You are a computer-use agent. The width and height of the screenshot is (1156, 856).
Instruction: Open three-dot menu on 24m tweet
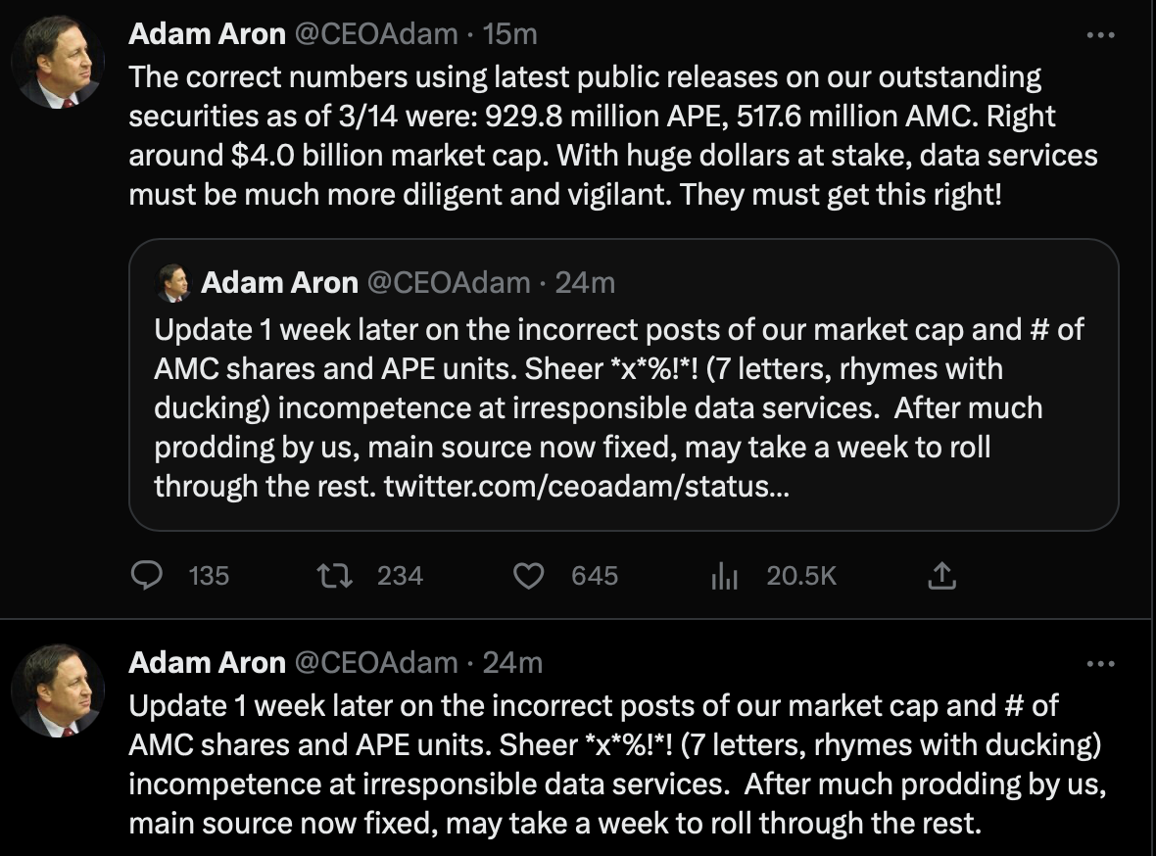tap(1101, 663)
